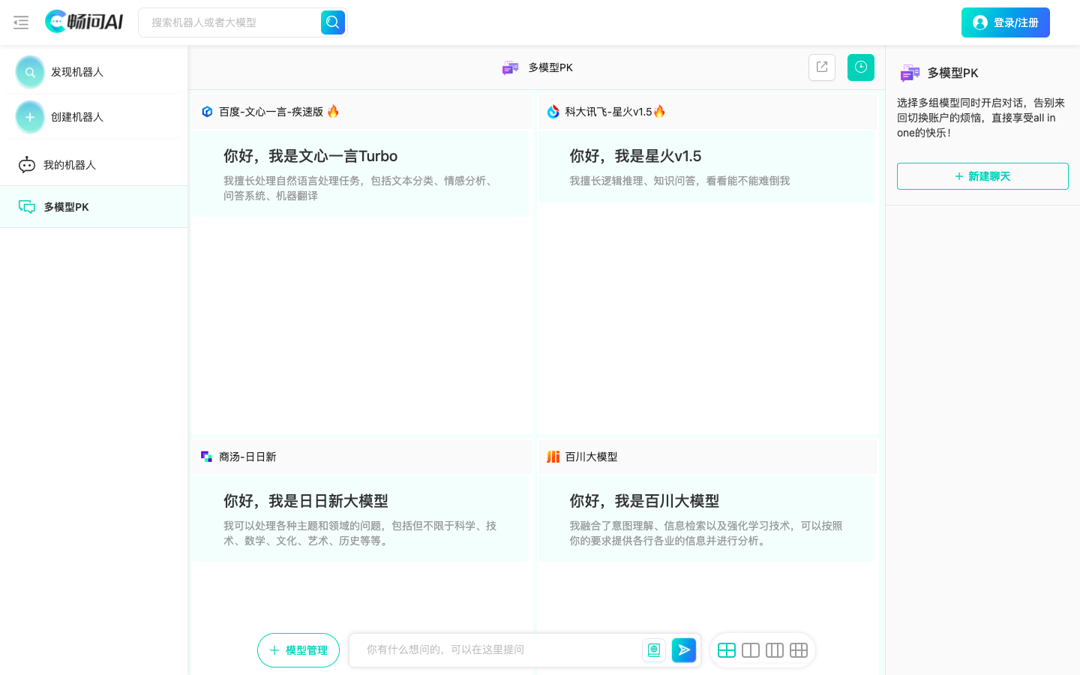Click the fire icon next to 文心一言-疾速版
This screenshot has height=675, width=1080.
point(333,111)
